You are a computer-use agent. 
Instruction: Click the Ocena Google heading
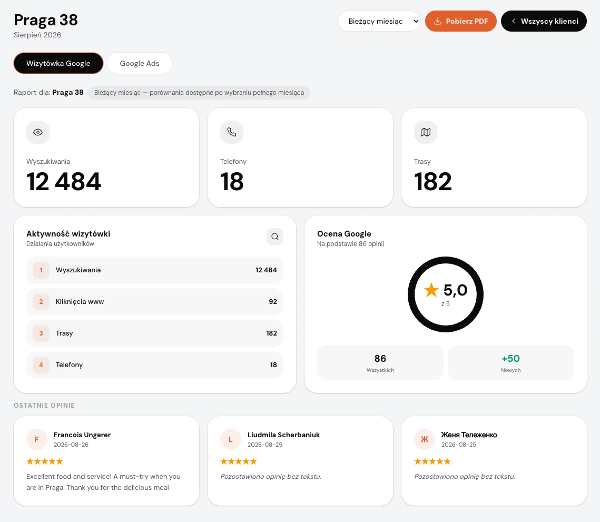[x=344, y=234]
